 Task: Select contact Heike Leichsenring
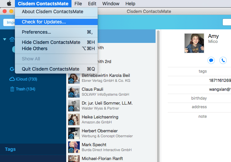coord(112,119)
